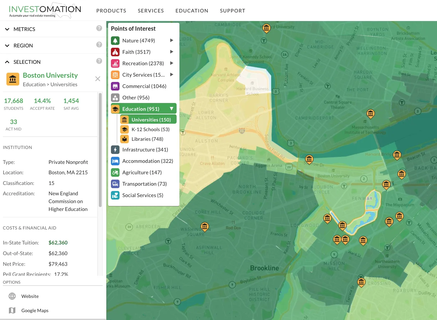Screen dimensions: 437x320
Task: Open the Products menu
Action: tap(111, 11)
